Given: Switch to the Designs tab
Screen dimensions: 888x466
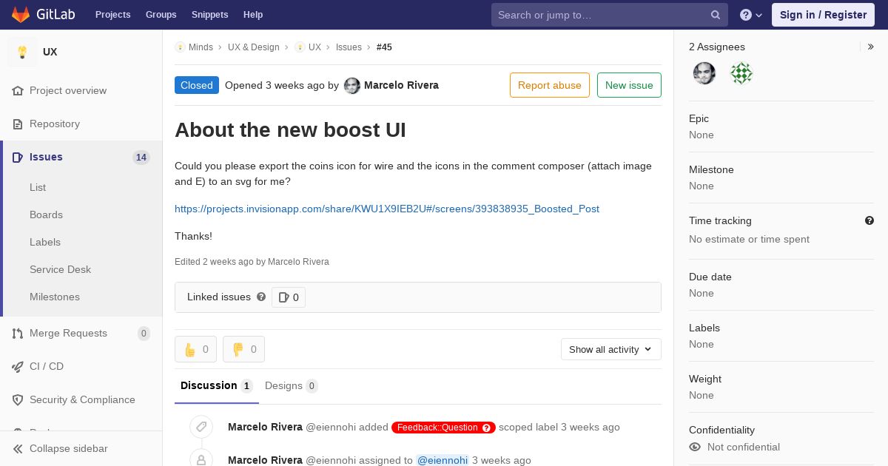Looking at the screenshot, I should (x=292, y=385).
